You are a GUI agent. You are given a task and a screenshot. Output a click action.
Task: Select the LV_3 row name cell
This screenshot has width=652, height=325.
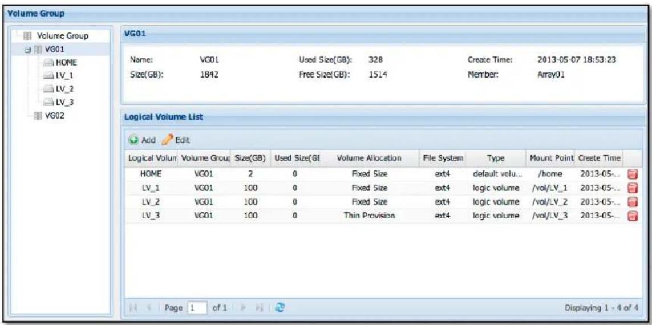[x=151, y=216]
